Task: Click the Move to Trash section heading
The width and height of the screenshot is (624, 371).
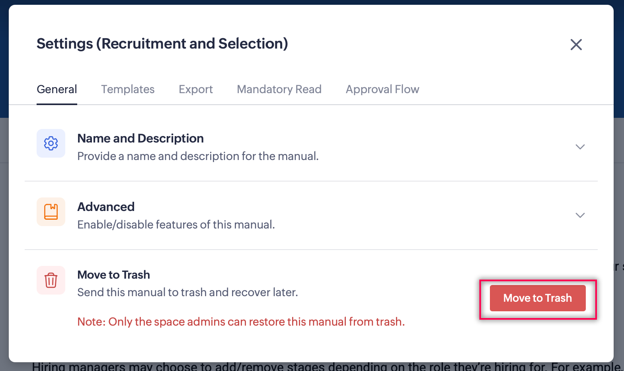Action: click(113, 275)
